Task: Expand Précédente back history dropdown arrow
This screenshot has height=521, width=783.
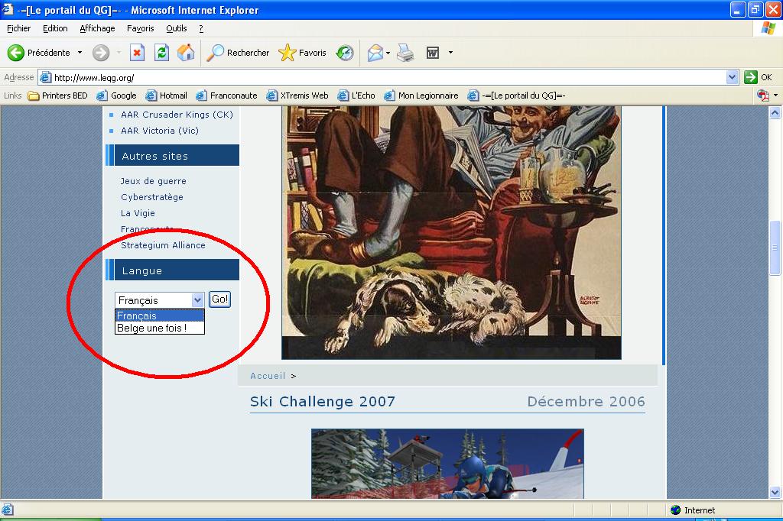Action: click(x=80, y=53)
